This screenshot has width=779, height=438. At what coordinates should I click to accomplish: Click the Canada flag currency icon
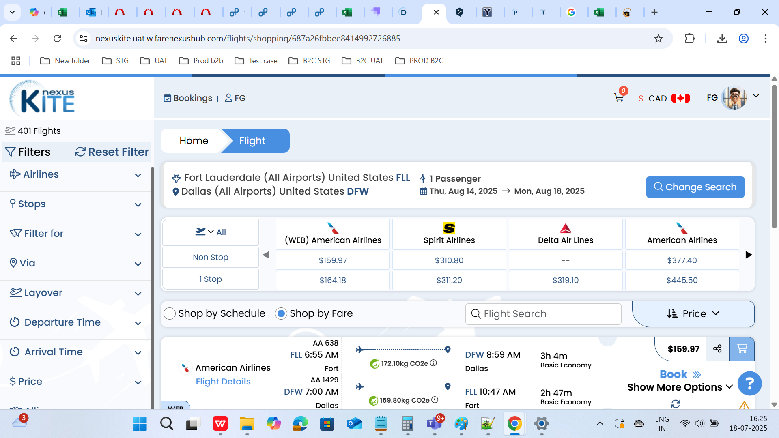pyautogui.click(x=680, y=98)
